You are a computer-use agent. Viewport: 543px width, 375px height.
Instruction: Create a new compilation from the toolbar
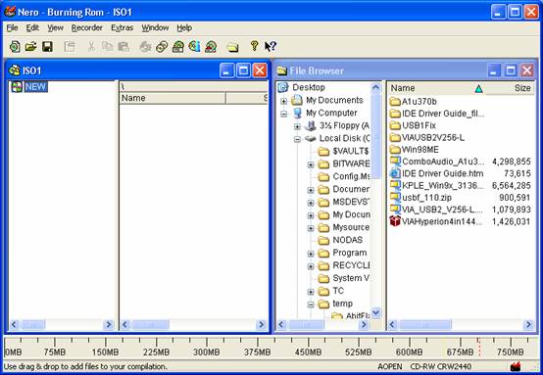[x=15, y=46]
